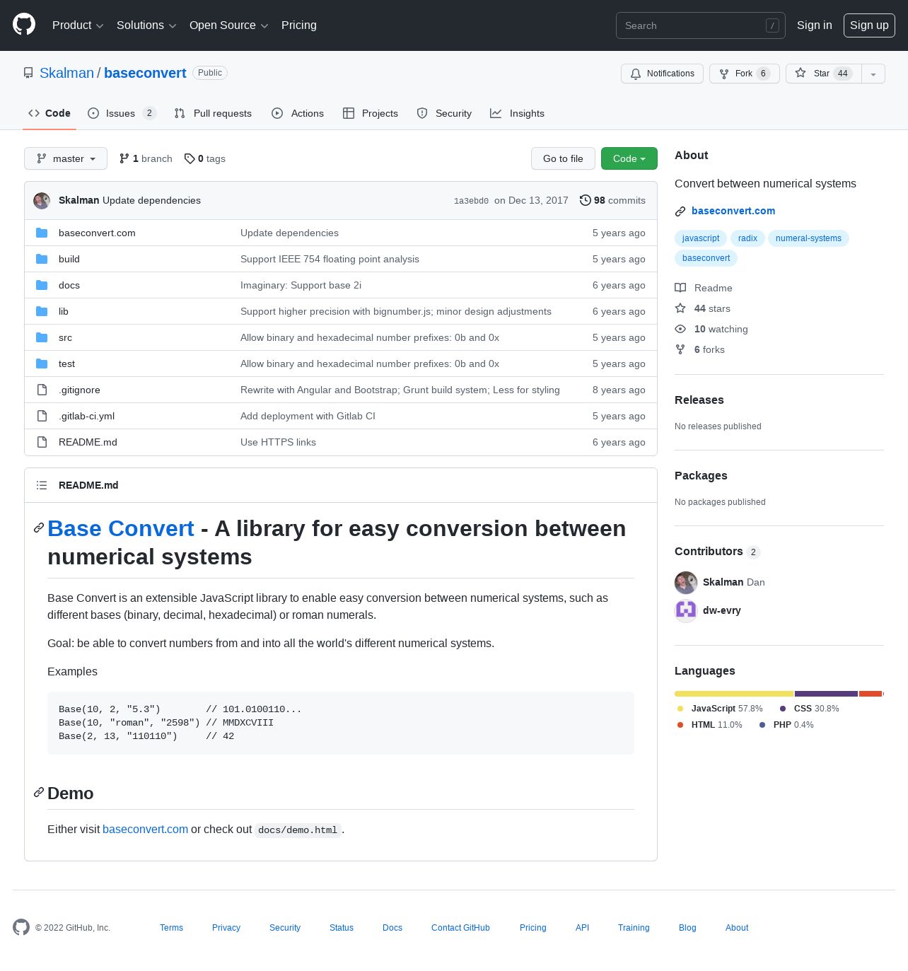Click the eye icon next to 10 watching

tap(680, 329)
